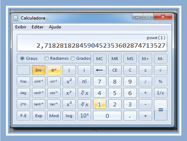Image resolution: width=187 pixels, height=141 pixels.
Task: Add to memory with M+
Action: click(x=146, y=58)
